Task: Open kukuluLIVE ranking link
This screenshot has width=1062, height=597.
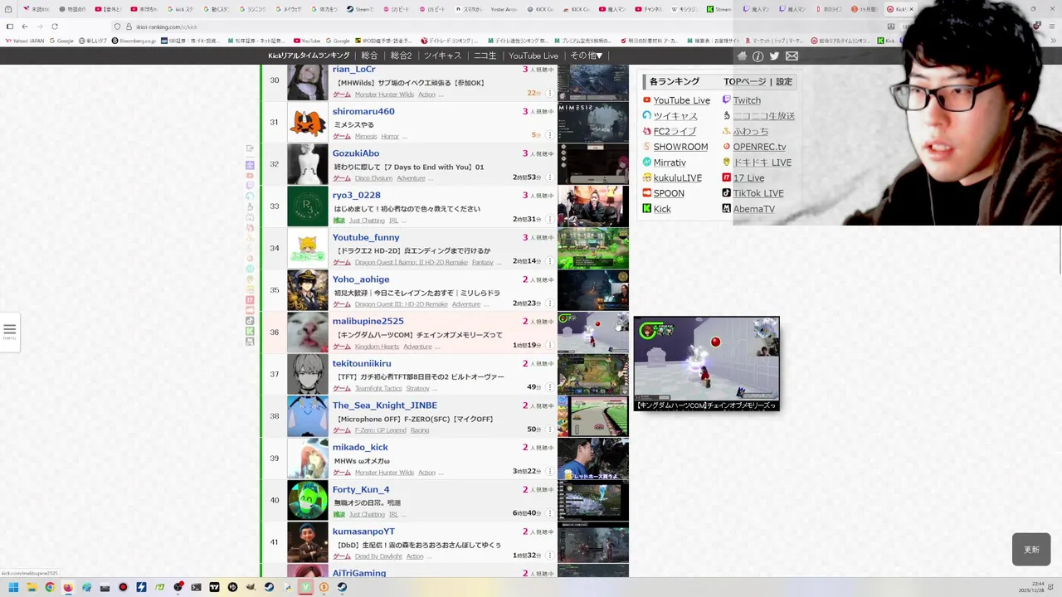Action: pyautogui.click(x=677, y=177)
